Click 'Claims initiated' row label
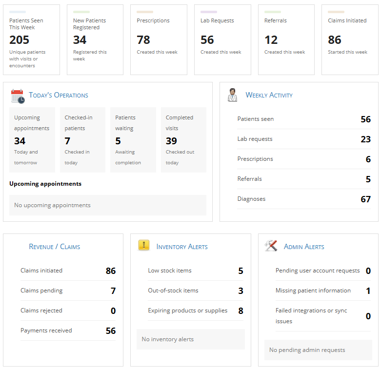 [x=41, y=271]
